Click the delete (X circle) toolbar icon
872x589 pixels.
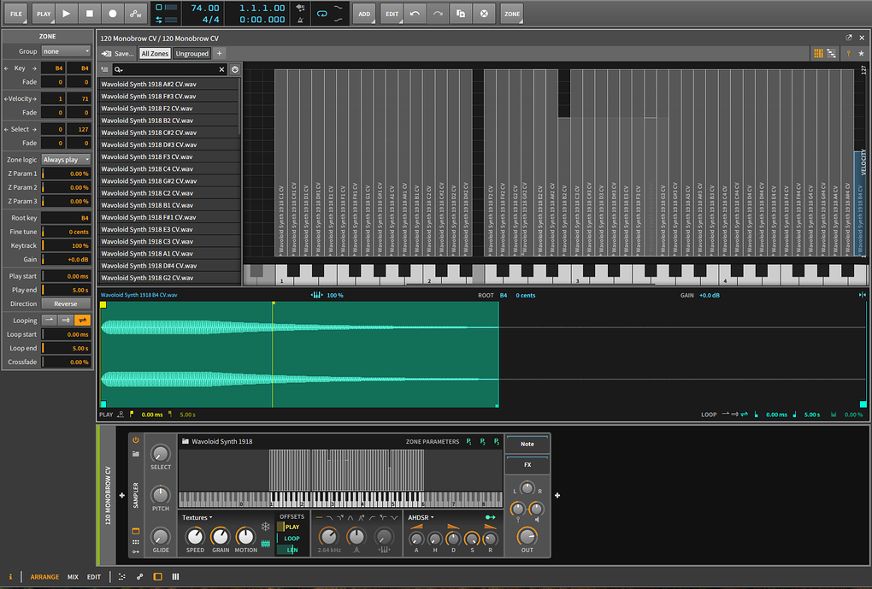[484, 14]
